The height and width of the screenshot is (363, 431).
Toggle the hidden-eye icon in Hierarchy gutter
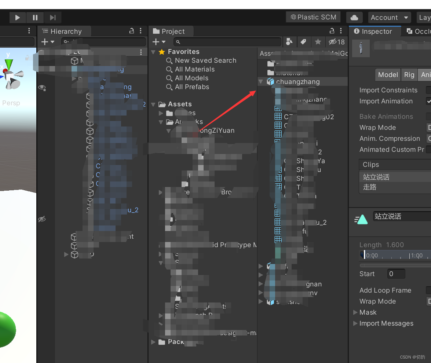42,219
